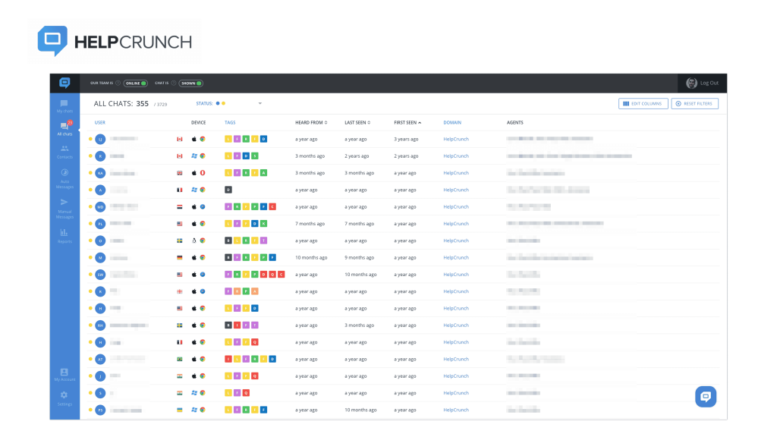
Task: Click the yellow L tag in first row
Action: click(x=228, y=139)
